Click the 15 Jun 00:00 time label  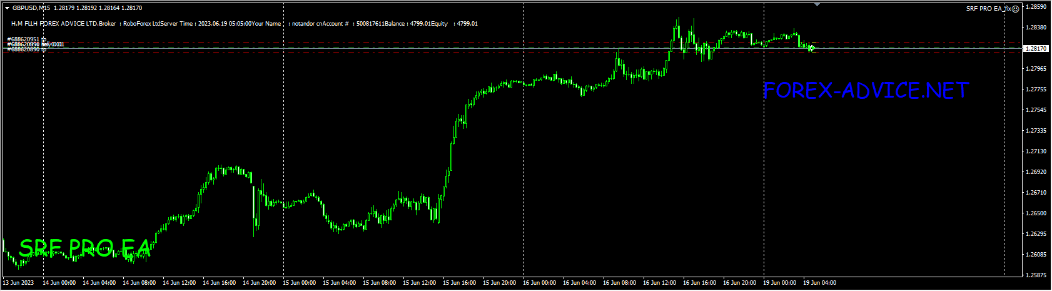click(300, 283)
